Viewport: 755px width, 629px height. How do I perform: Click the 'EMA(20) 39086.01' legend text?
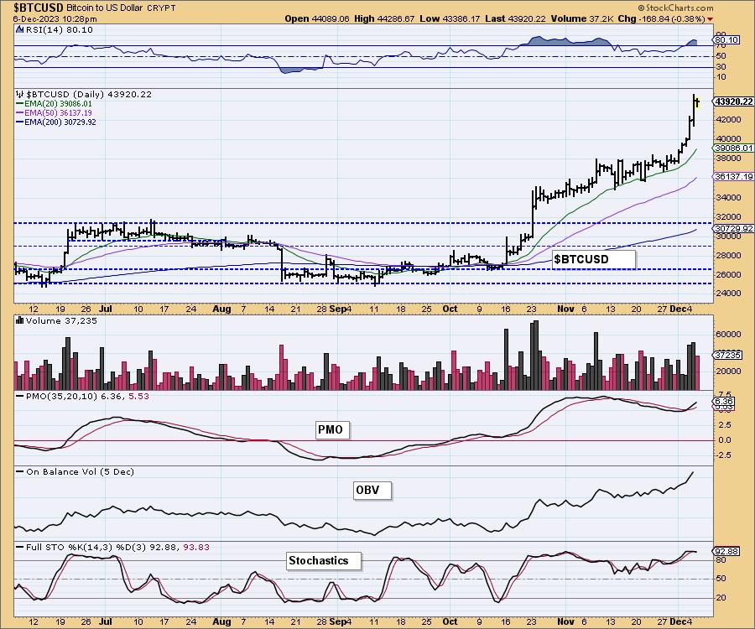tap(58, 103)
